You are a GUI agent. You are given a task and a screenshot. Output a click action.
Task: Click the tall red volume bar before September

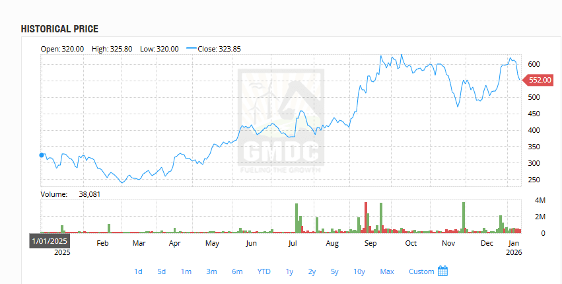pyautogui.click(x=366, y=217)
